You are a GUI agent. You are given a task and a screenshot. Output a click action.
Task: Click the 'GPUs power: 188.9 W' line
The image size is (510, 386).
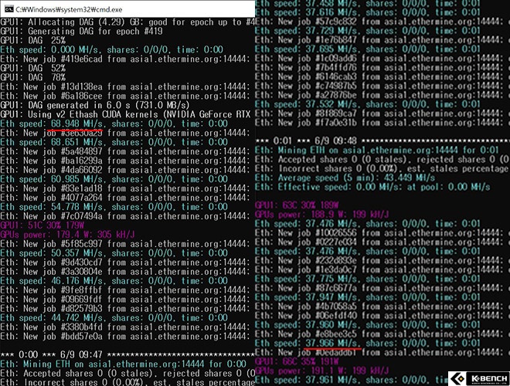(321, 215)
